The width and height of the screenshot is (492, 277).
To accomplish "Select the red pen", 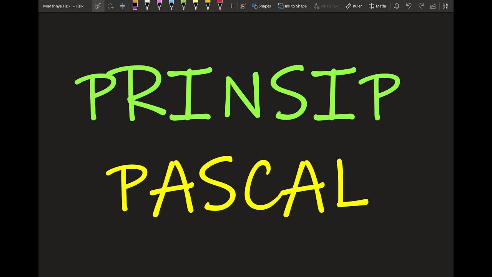I will [220, 5].
